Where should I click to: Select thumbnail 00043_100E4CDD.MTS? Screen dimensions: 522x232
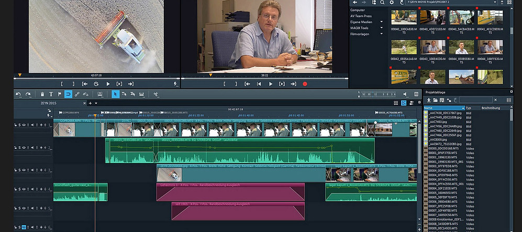pos(433,47)
